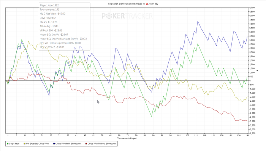Screen dimensions: 266x151
Task: Click 'VP.Pool 200: -$28.01' line
Action: (51, 30)
